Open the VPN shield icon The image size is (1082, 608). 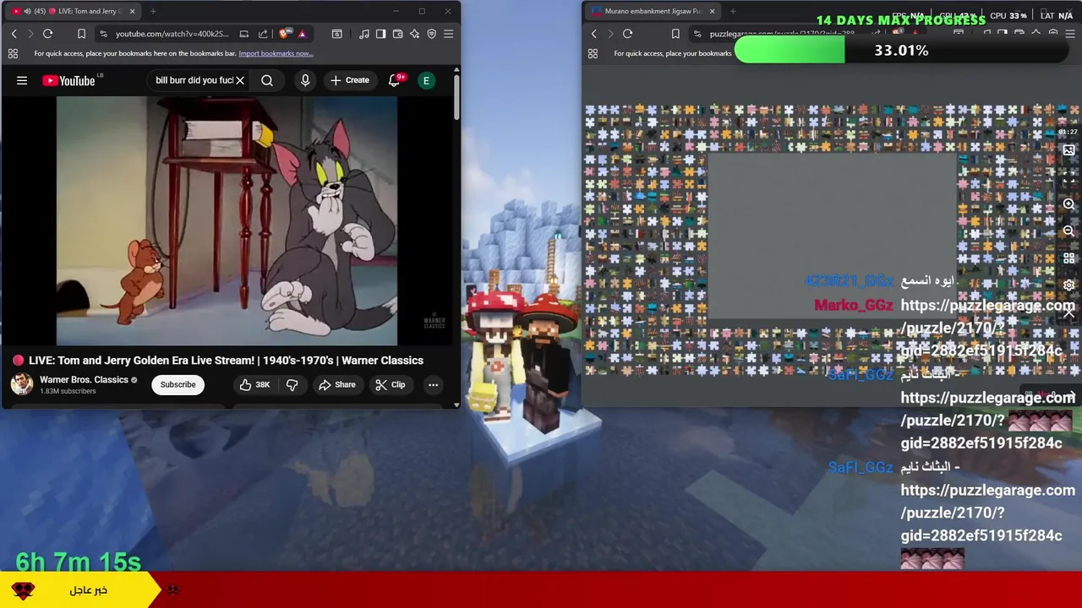431,34
